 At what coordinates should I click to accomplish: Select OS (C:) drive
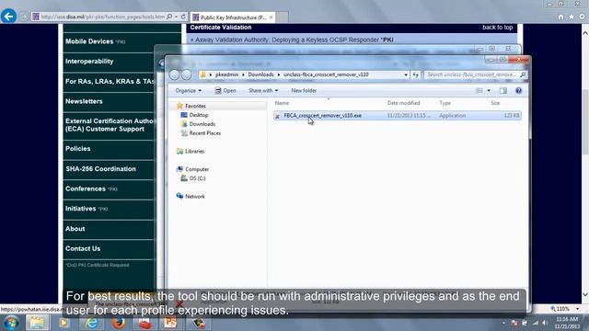point(197,178)
